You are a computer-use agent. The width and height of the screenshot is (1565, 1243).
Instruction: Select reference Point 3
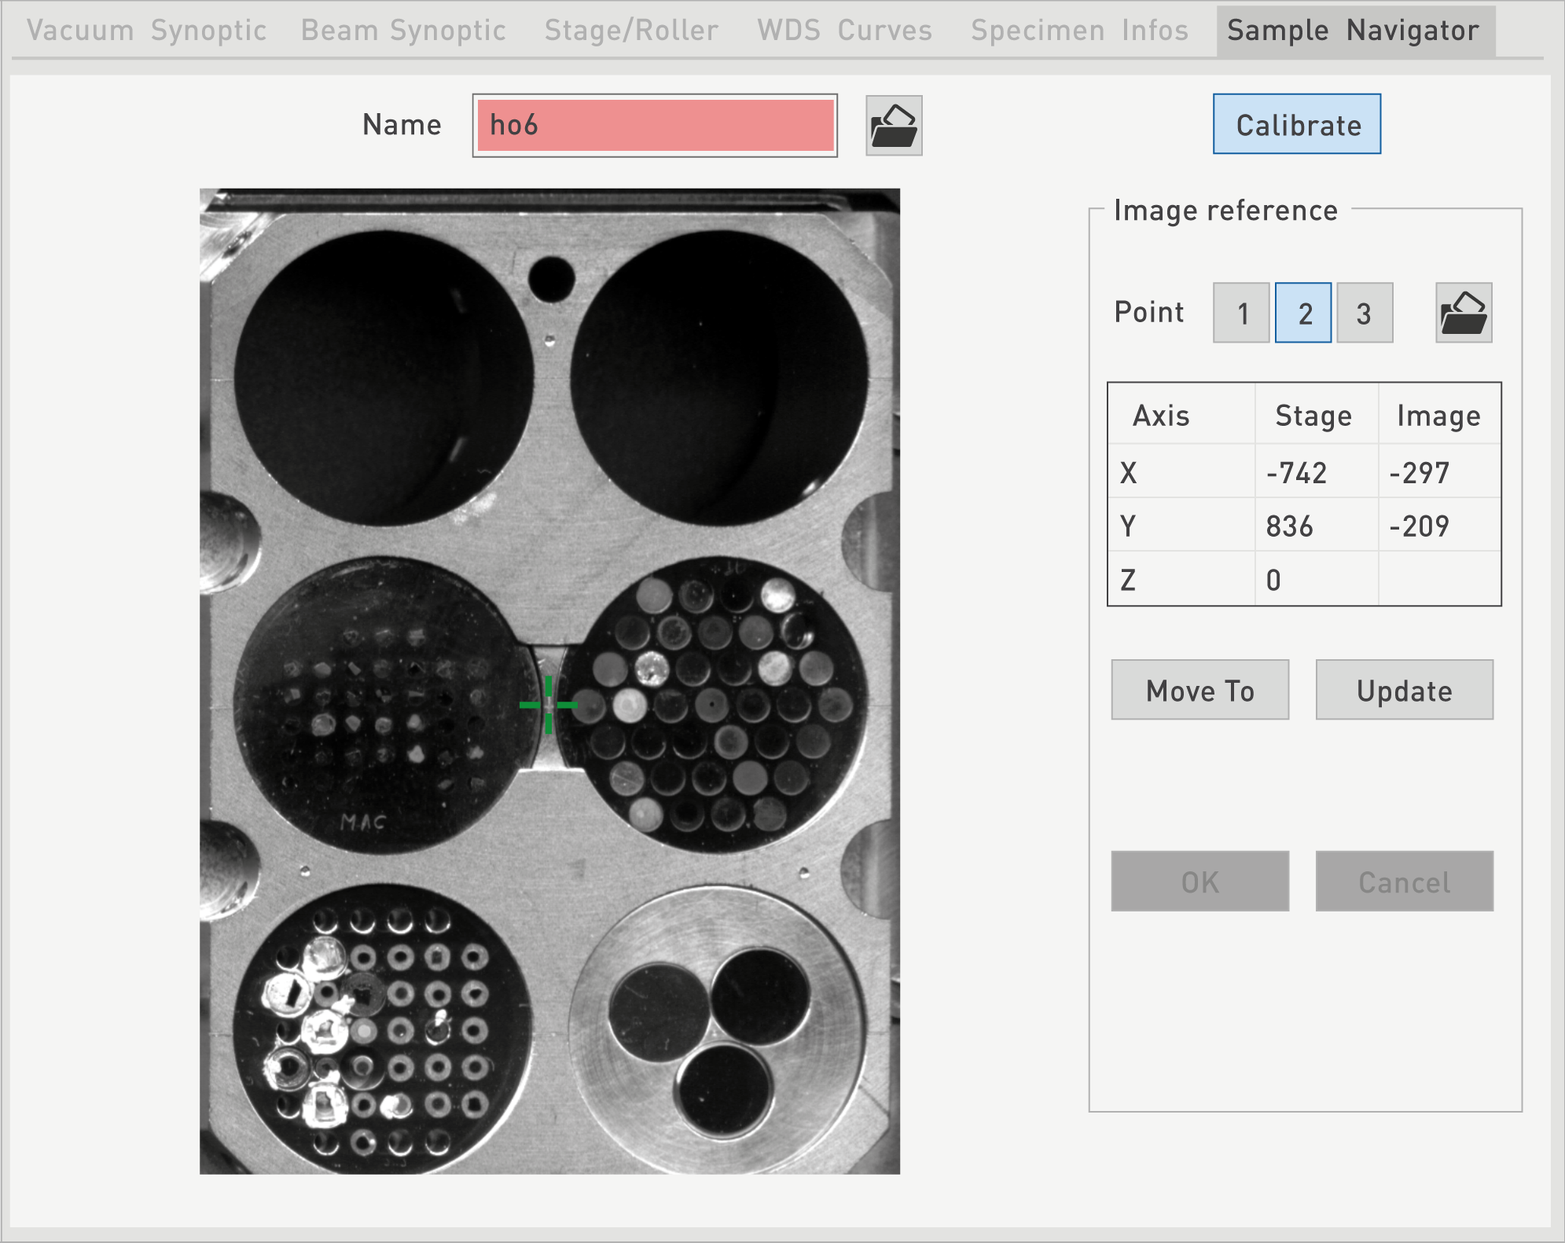pyautogui.click(x=1365, y=313)
